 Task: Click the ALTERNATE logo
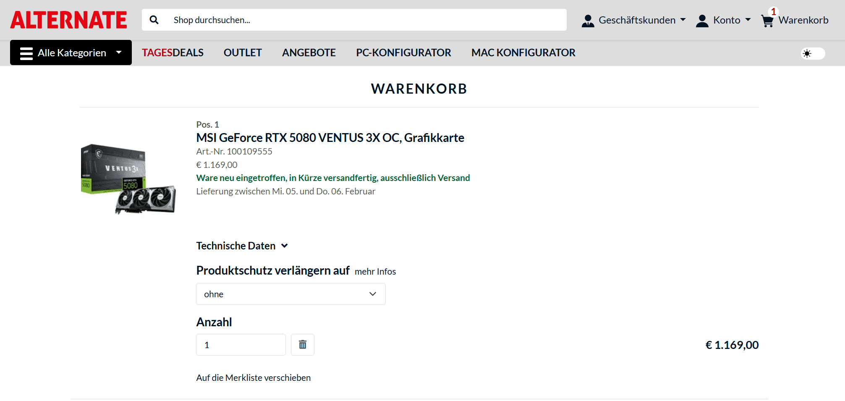click(68, 20)
